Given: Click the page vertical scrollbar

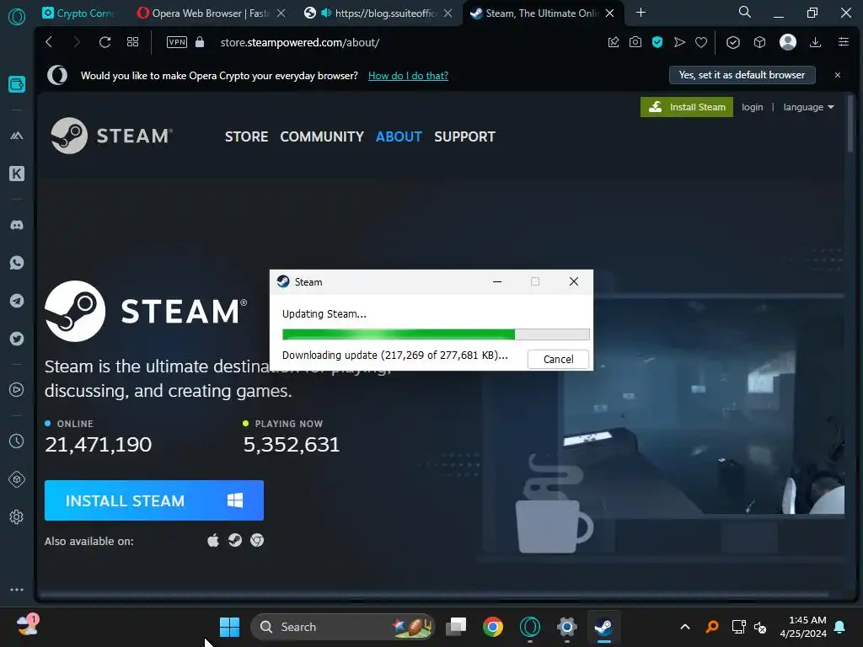Looking at the screenshot, I should click(x=851, y=124).
